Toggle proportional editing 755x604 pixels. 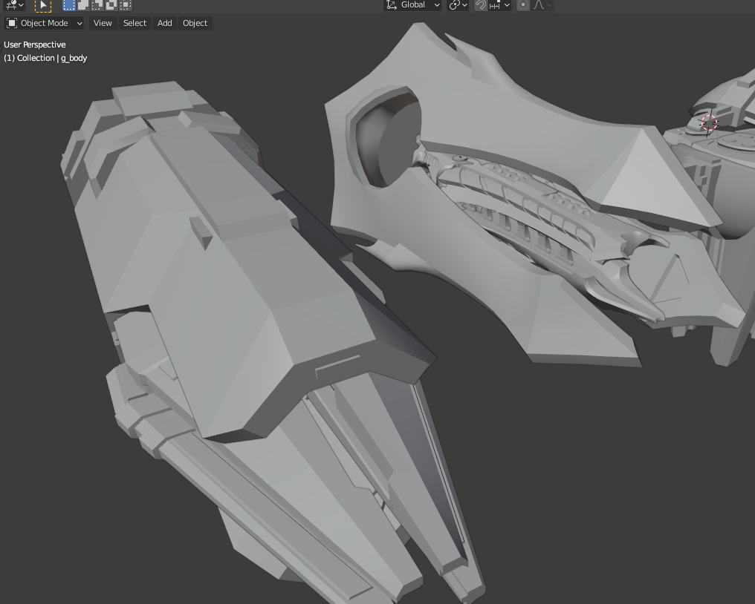[x=523, y=4]
